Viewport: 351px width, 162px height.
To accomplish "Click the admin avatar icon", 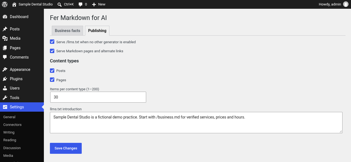I will [346, 4].
